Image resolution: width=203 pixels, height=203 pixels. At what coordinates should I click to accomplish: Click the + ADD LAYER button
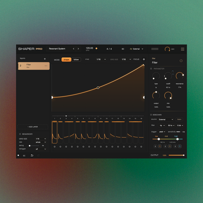pyautogui.click(x=33, y=127)
